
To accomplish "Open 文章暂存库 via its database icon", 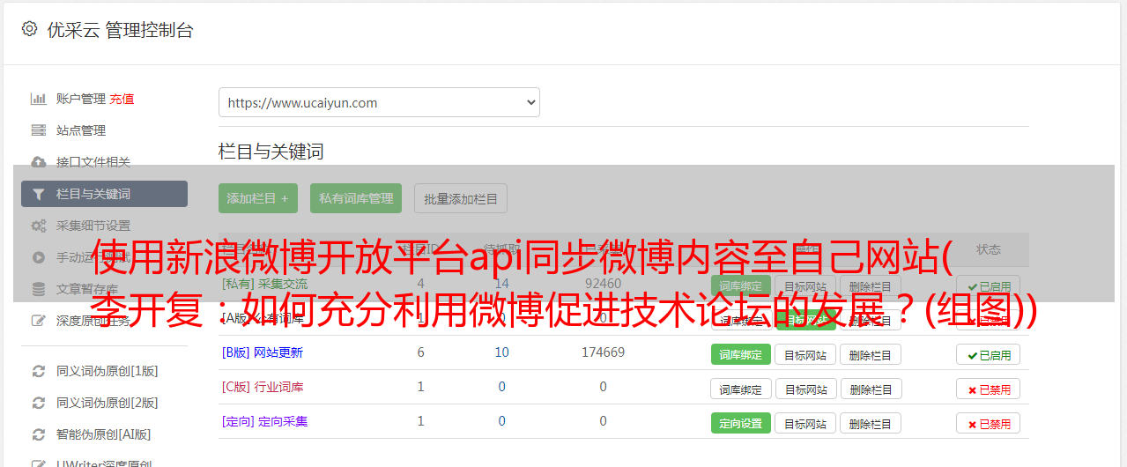I will [x=39, y=289].
